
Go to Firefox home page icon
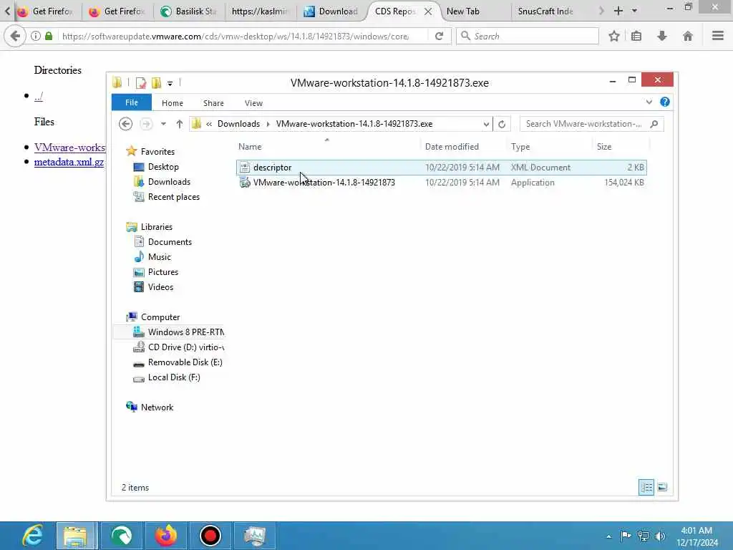[688, 36]
